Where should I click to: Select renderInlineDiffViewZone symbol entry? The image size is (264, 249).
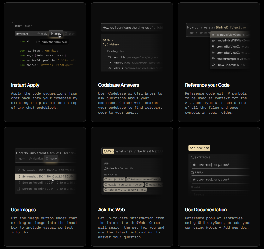click(230, 40)
